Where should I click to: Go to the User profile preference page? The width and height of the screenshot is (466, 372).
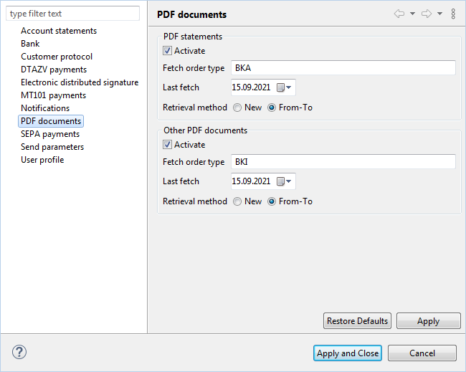coord(42,160)
